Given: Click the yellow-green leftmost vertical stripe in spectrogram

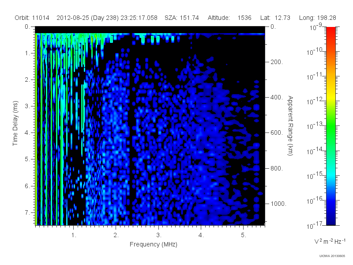Looking at the screenshot, I should [36, 129].
